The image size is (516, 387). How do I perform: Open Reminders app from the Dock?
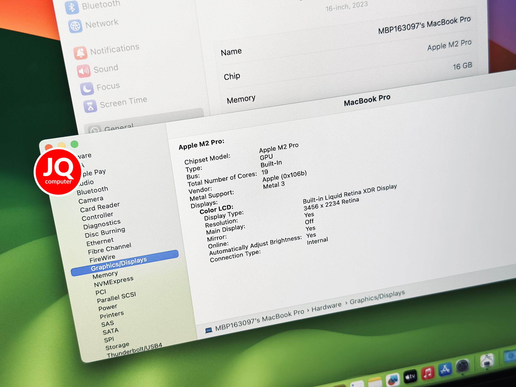coord(357,384)
